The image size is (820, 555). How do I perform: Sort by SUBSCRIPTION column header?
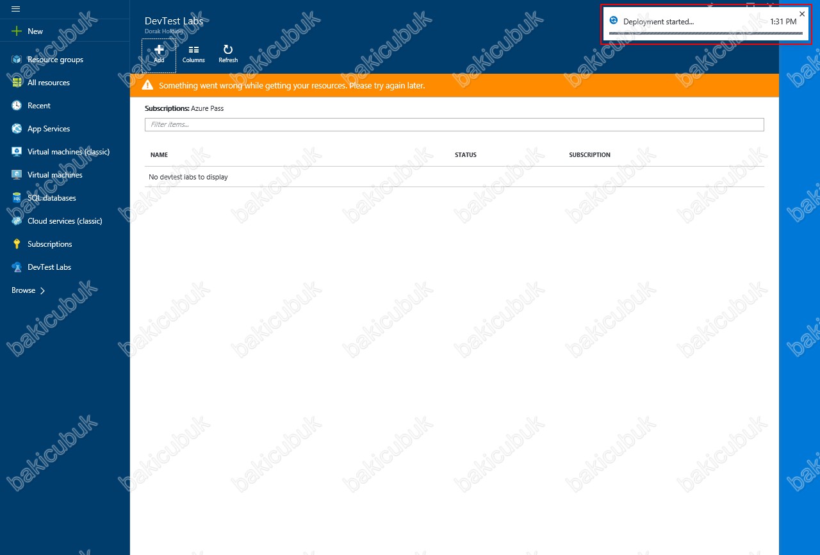(x=589, y=155)
